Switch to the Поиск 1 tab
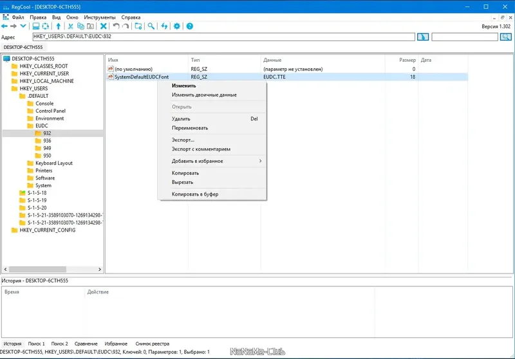 pyautogui.click(x=36, y=344)
